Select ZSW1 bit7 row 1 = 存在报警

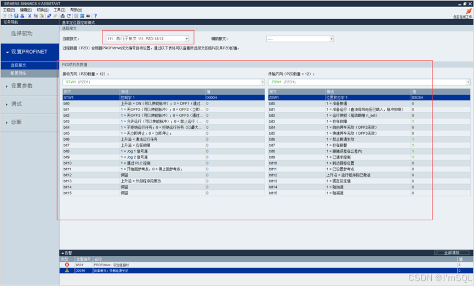pyautogui.click(x=369, y=145)
